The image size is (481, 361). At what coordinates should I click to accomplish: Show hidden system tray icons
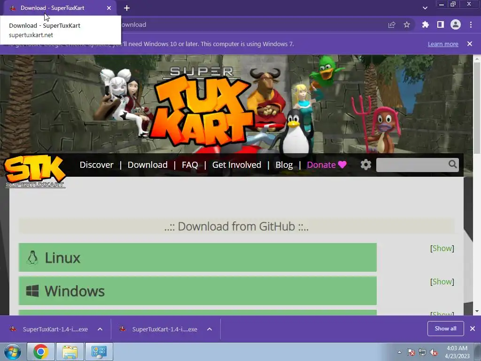(399, 352)
